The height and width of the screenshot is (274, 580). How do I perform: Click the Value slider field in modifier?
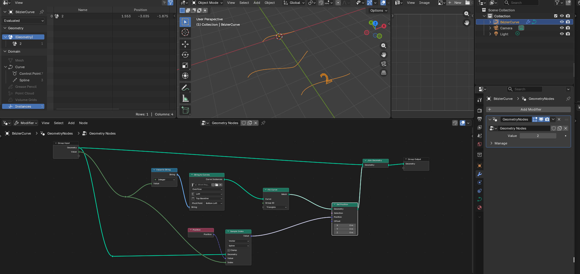pos(538,136)
